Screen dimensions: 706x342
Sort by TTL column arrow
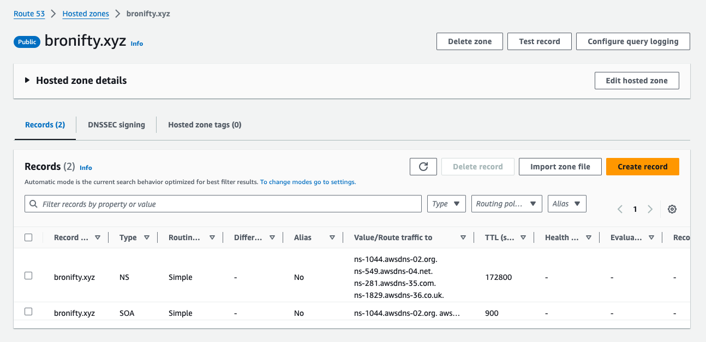point(523,237)
